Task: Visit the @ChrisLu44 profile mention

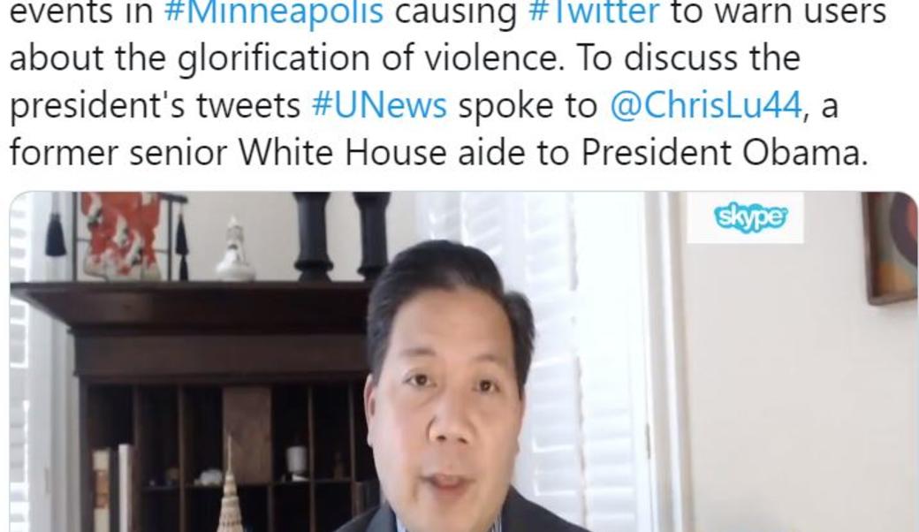Action: [x=705, y=106]
